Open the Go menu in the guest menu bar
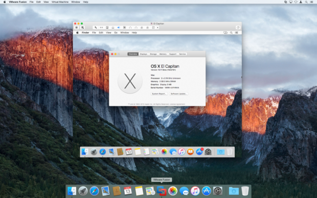This screenshot has width=317, height=198. pos(116,33)
